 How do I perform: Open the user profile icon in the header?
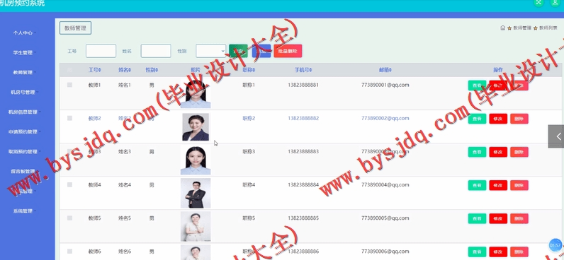point(555,2)
